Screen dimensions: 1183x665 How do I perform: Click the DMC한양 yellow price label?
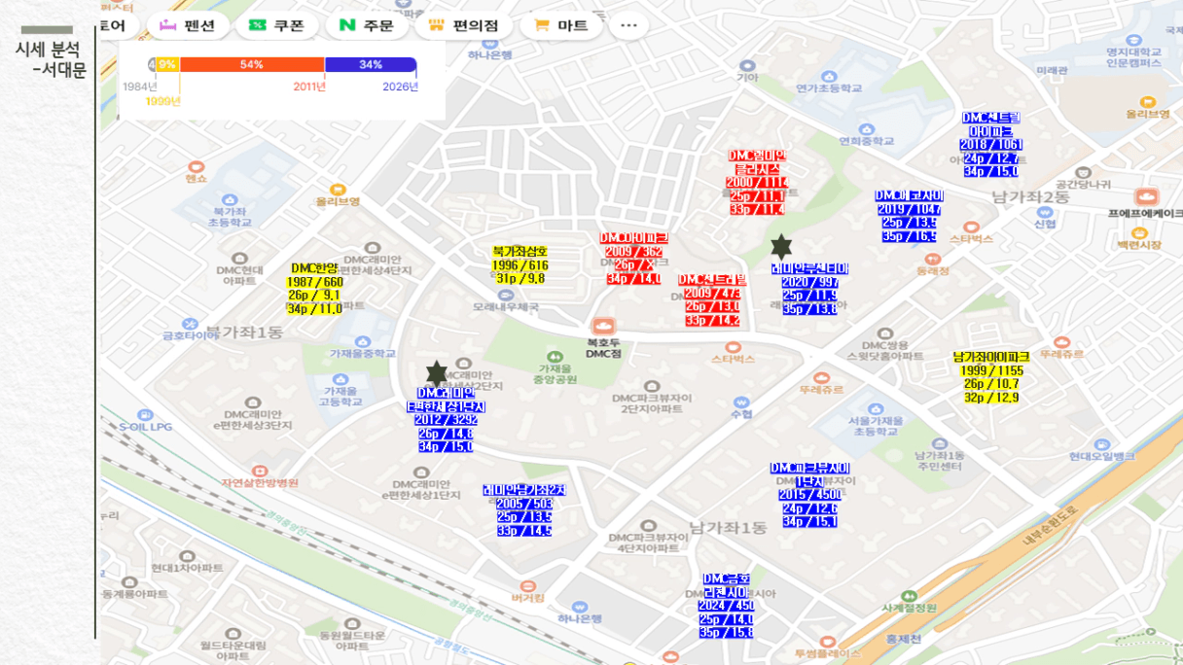[x=314, y=289]
